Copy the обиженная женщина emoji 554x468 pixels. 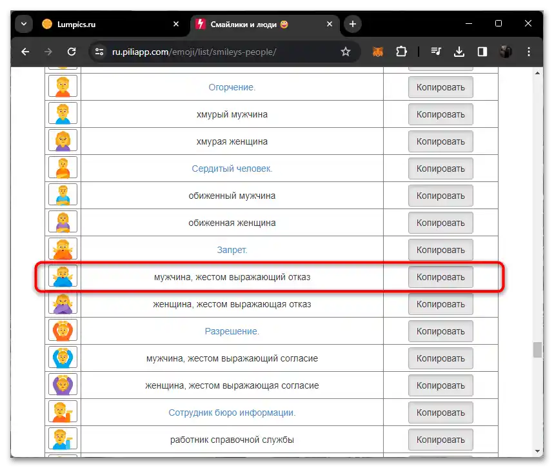440,223
